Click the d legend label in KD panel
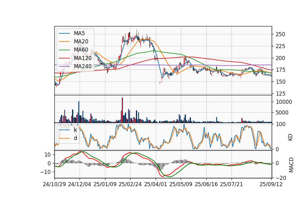Screen dimensions: 302x217 pos(75,138)
